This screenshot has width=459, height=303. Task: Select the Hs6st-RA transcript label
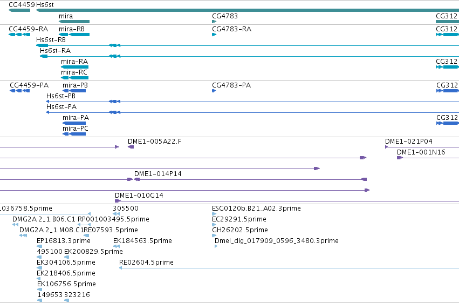(56, 51)
